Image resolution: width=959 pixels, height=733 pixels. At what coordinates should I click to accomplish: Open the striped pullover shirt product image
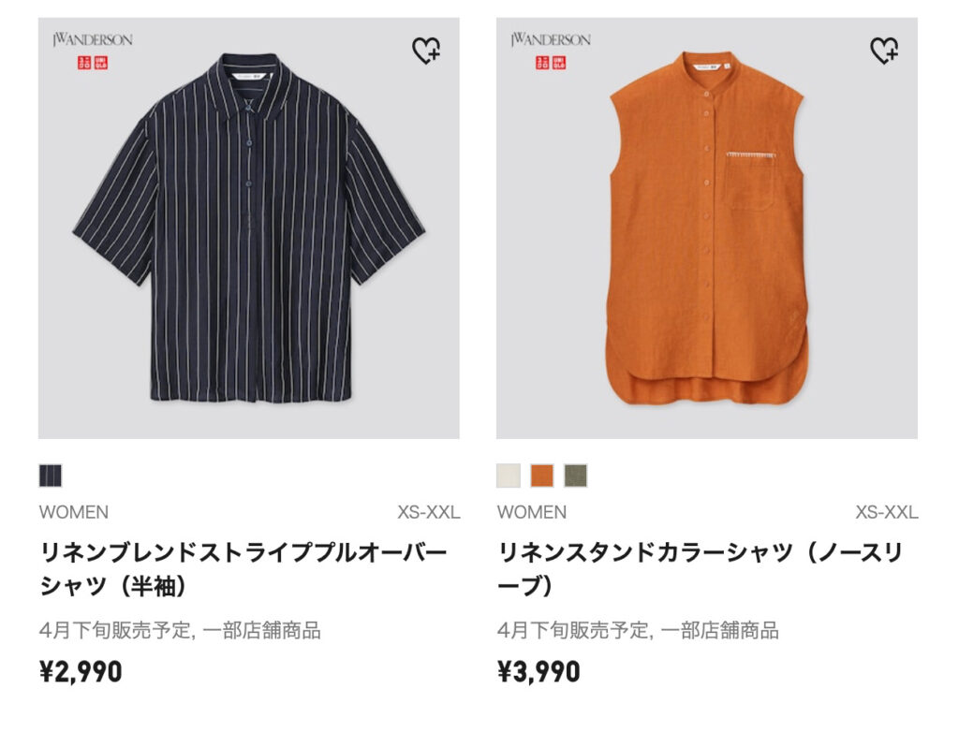[x=249, y=228]
